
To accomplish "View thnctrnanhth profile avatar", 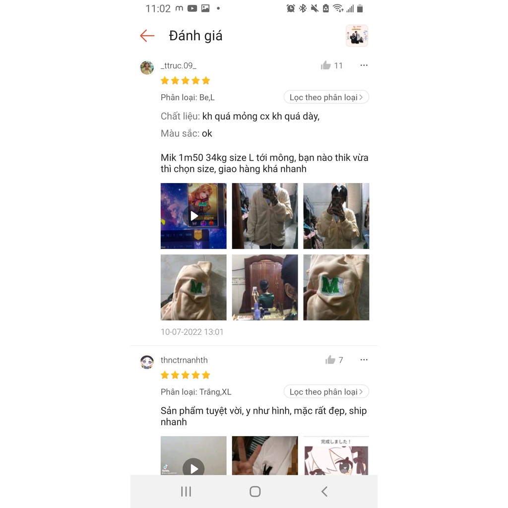I will coord(147,362).
